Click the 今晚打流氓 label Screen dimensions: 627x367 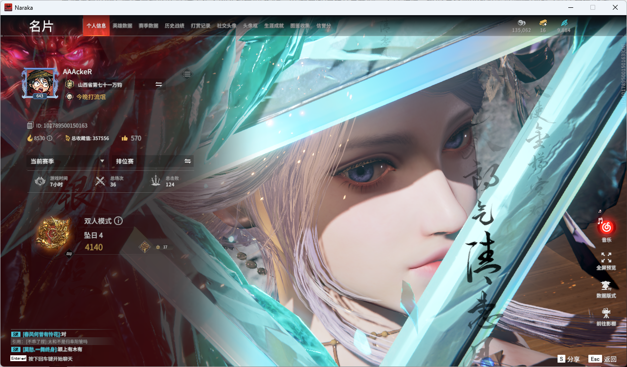(91, 97)
